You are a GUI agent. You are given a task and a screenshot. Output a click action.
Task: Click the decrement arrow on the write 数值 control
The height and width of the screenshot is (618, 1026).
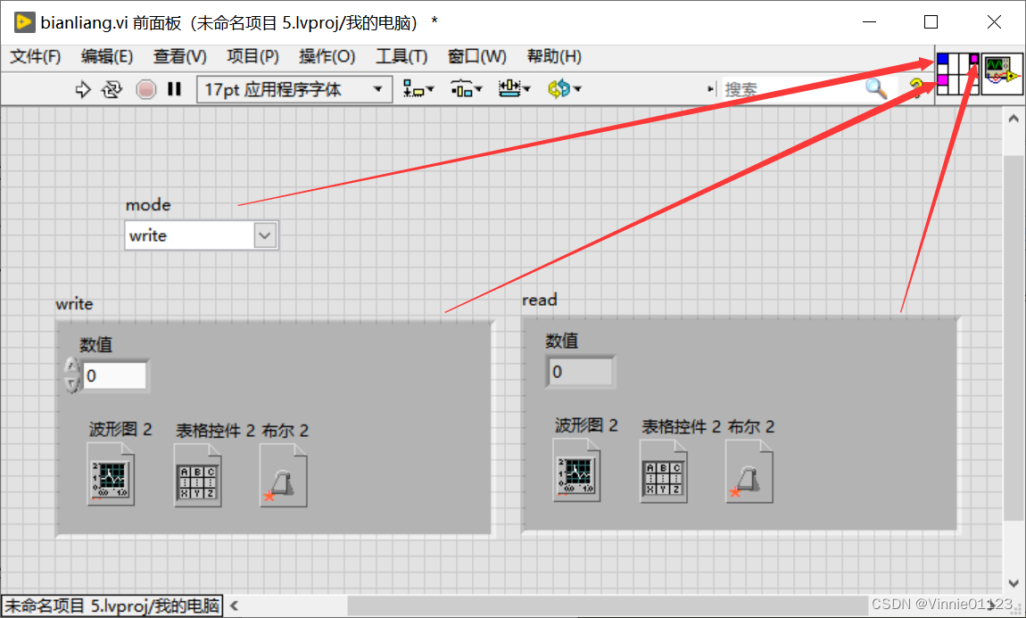coord(70,380)
